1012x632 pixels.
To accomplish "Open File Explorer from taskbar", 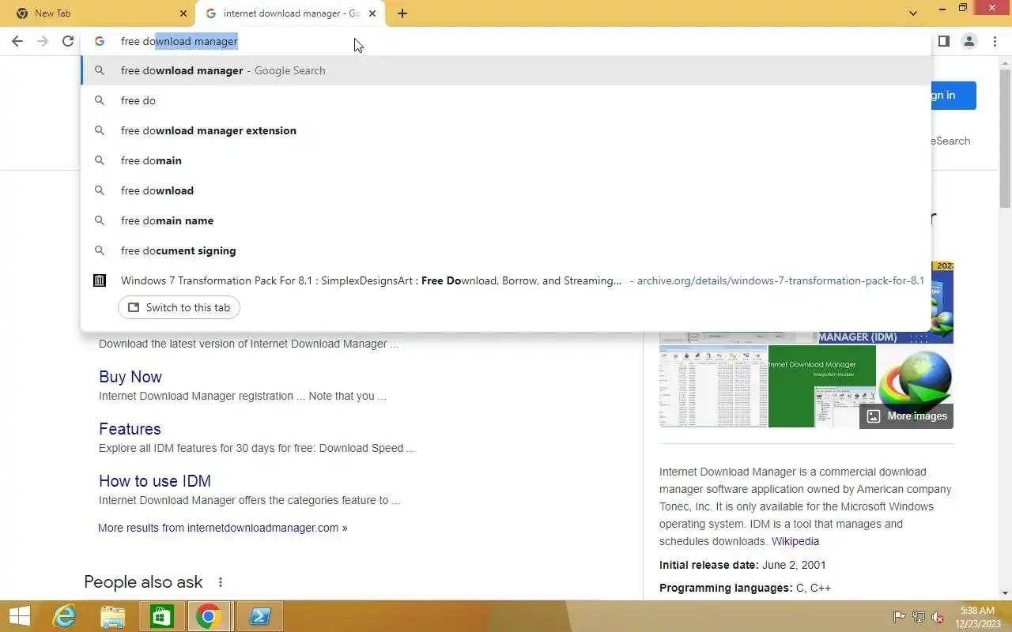I will pyautogui.click(x=113, y=616).
